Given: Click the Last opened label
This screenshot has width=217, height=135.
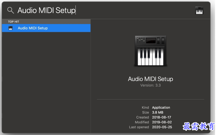Looking at the screenshot, I should (139, 127).
